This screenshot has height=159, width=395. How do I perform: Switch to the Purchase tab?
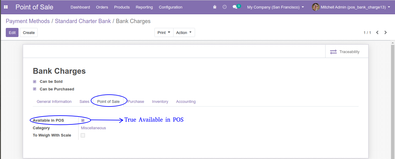(x=136, y=102)
